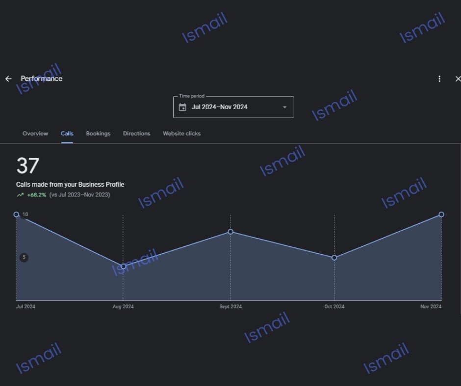Viewport: 461px width, 386px height.
Task: Click the green upward trend arrow icon
Action: 20,195
